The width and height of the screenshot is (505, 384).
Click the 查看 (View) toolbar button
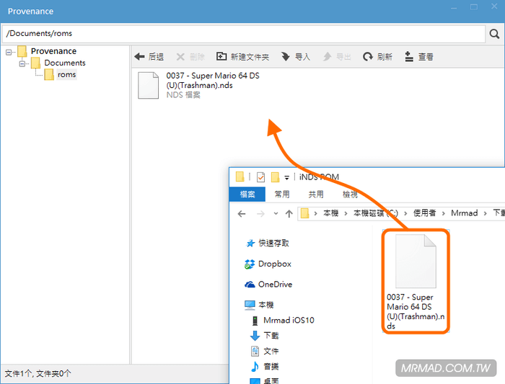click(x=419, y=56)
